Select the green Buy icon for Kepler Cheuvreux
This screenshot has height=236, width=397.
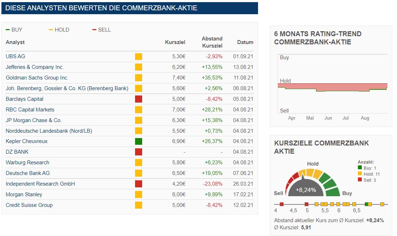click(138, 141)
